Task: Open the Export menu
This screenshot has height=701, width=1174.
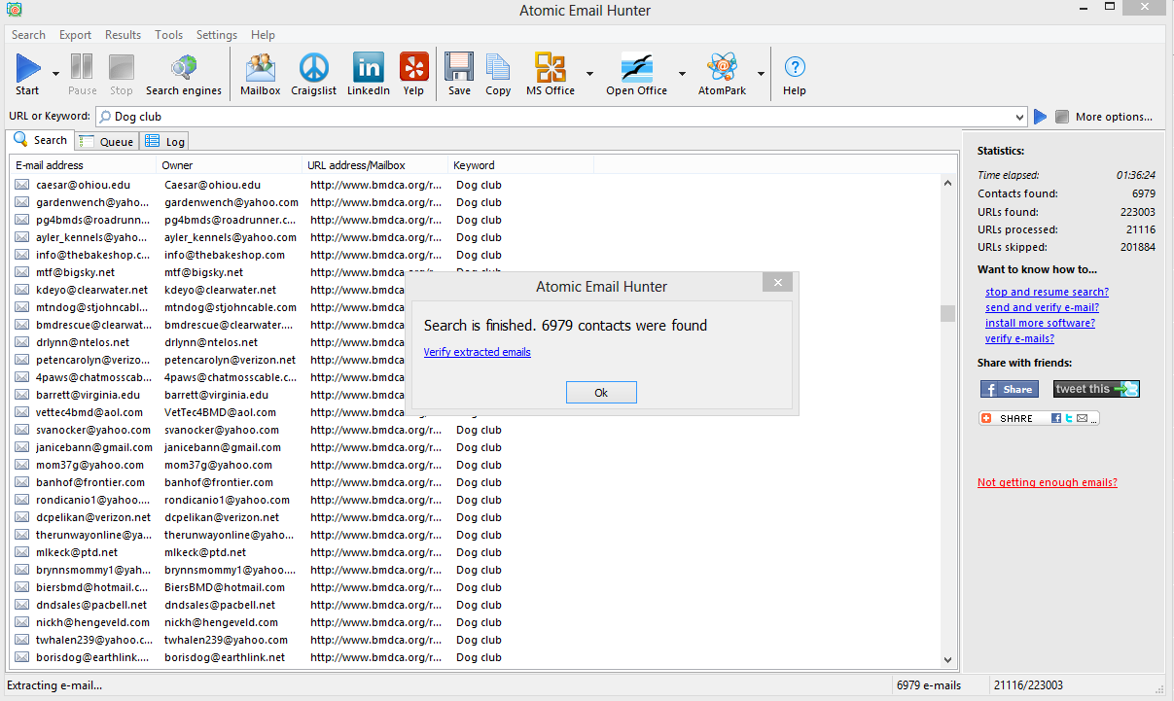Action: pos(75,35)
